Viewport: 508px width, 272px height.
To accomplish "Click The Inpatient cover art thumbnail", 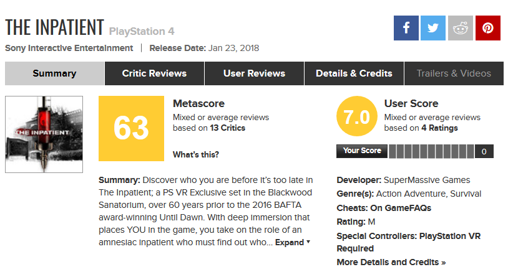I will (x=44, y=134).
